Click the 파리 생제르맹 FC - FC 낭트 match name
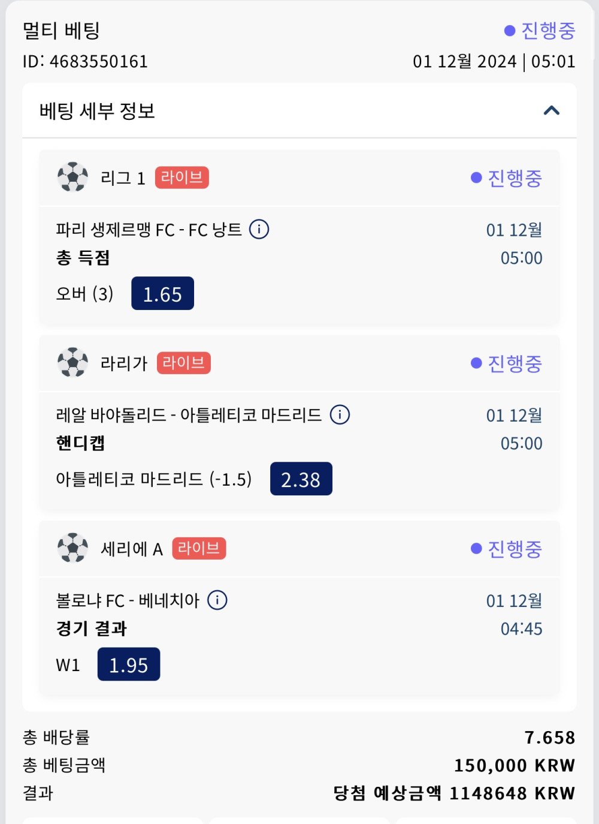This screenshot has height=824, width=599. tap(149, 230)
